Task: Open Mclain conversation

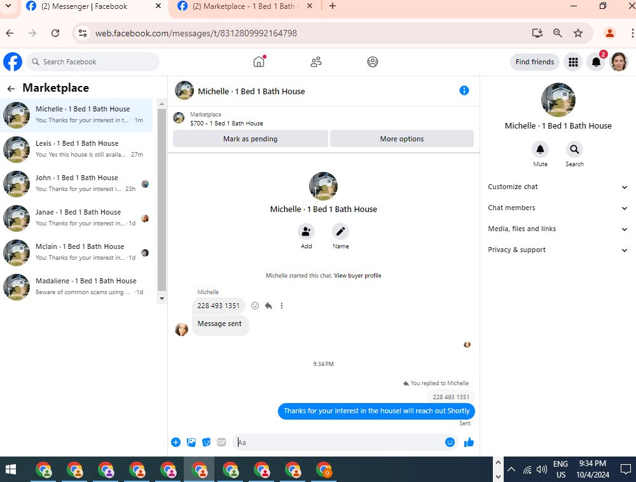Action: coord(77,253)
